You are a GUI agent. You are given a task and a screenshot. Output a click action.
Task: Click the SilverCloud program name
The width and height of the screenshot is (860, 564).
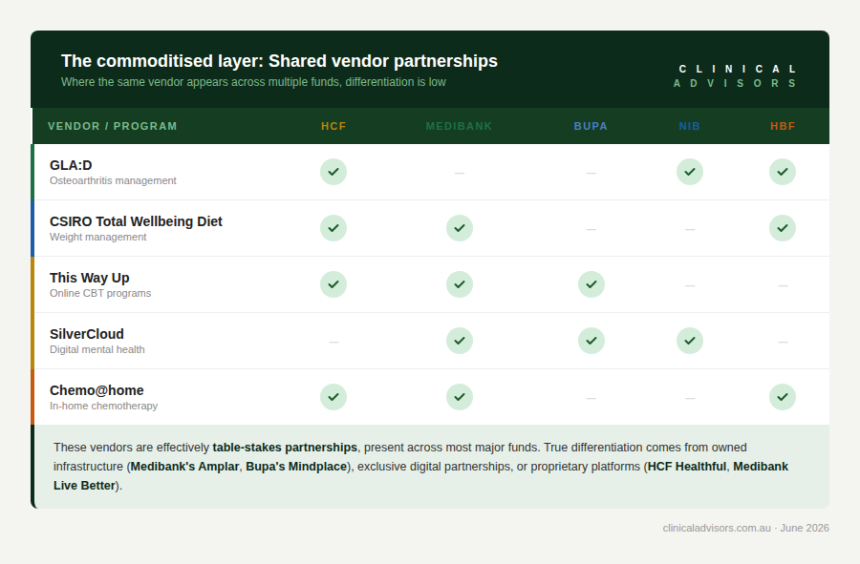[87, 334]
